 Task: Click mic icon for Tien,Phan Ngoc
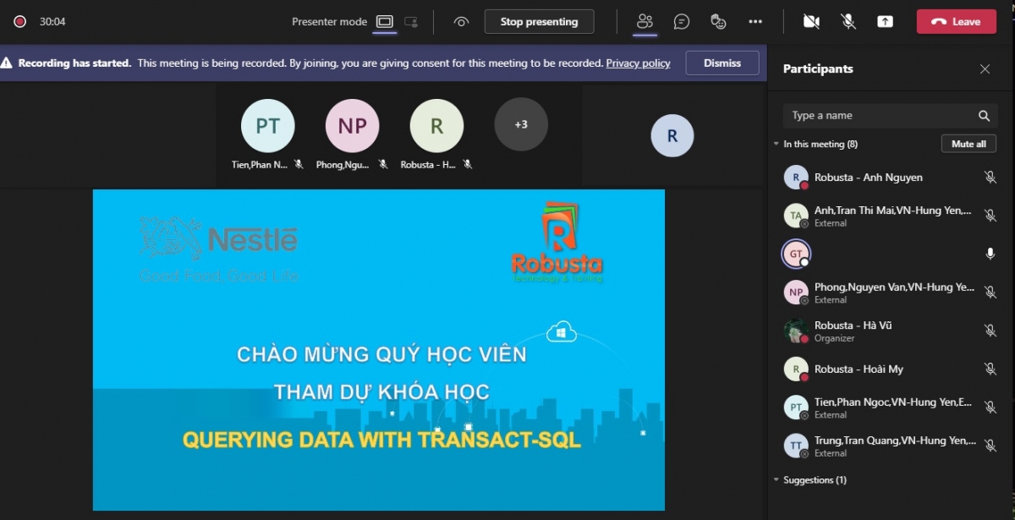990,408
